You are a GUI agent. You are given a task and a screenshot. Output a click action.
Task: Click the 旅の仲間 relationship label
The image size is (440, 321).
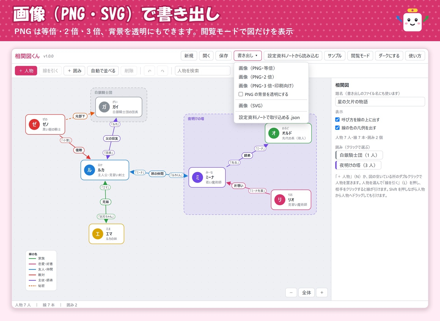click(157, 174)
